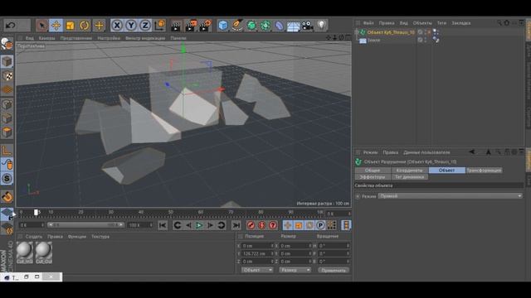
Task: Render the current view clapperboard icon
Action: point(176,26)
